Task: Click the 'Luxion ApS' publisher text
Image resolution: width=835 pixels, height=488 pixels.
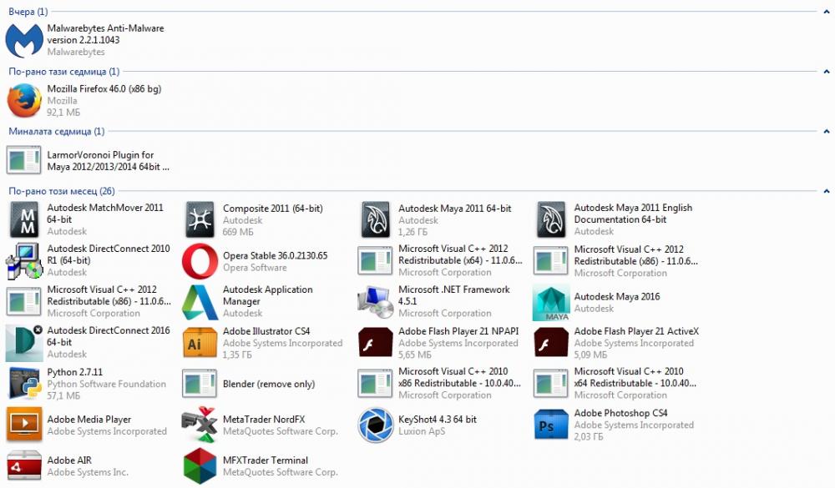Action: [x=422, y=431]
